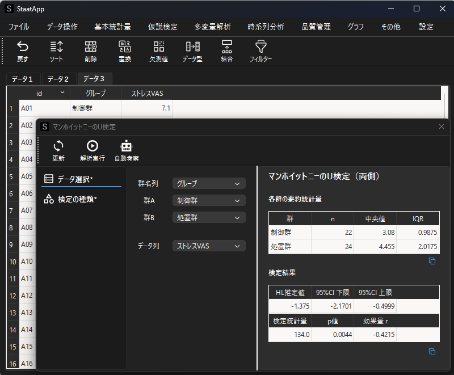
Task: Click the A15 id cell
Action: pyautogui.click(x=27, y=347)
